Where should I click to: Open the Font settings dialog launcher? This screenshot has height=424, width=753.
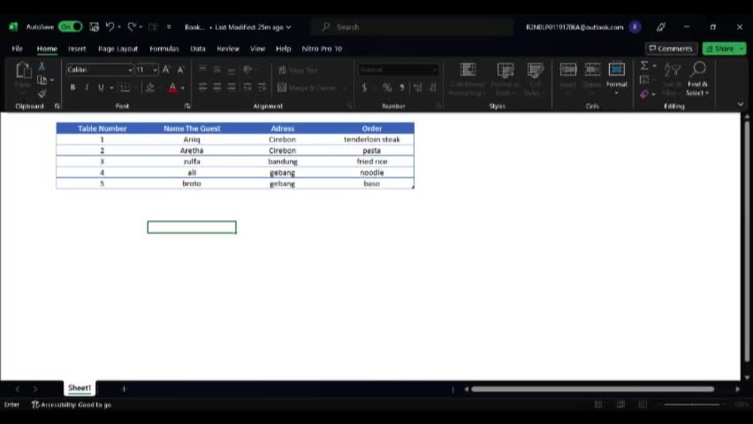pos(187,106)
